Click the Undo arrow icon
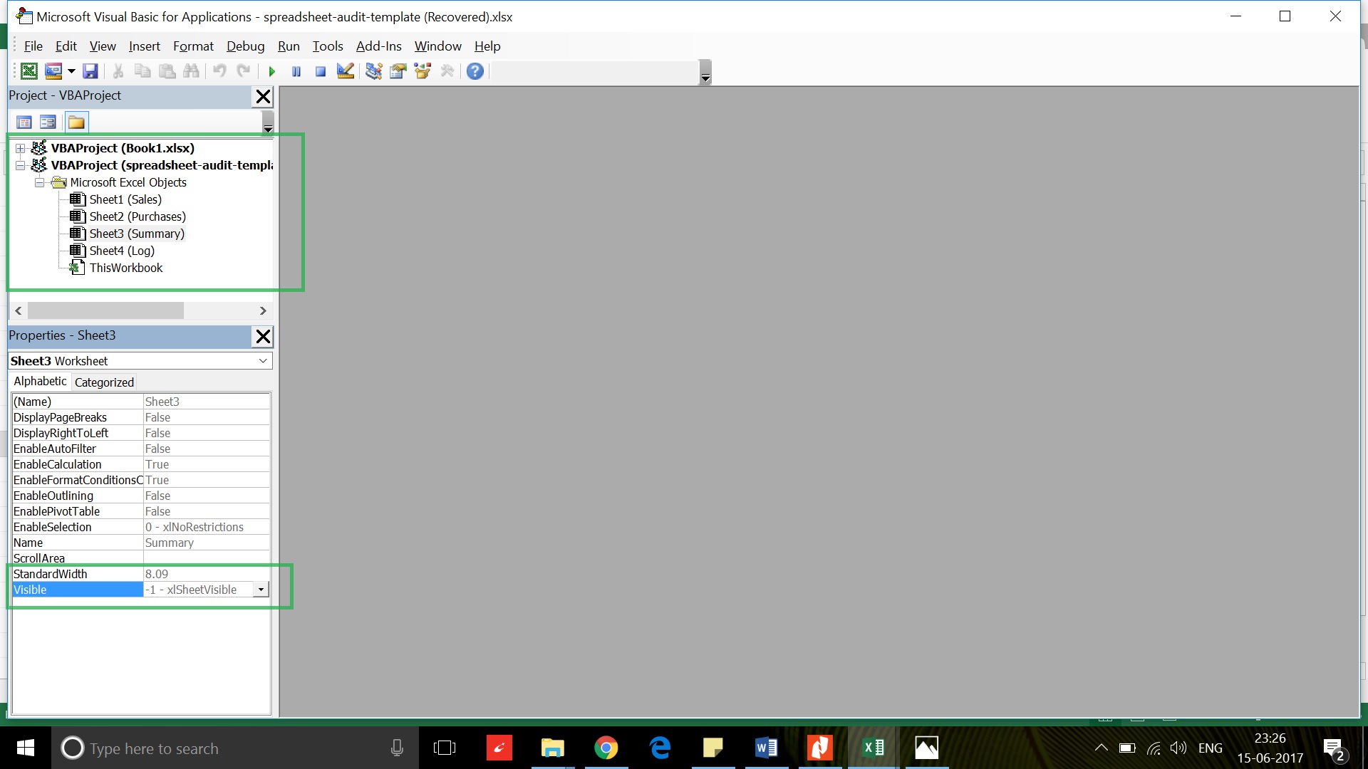Image resolution: width=1368 pixels, height=769 pixels. [219, 71]
